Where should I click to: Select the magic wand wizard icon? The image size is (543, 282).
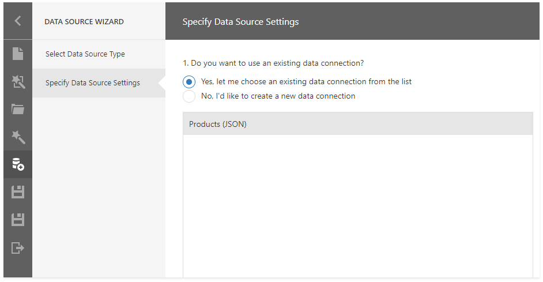18,137
